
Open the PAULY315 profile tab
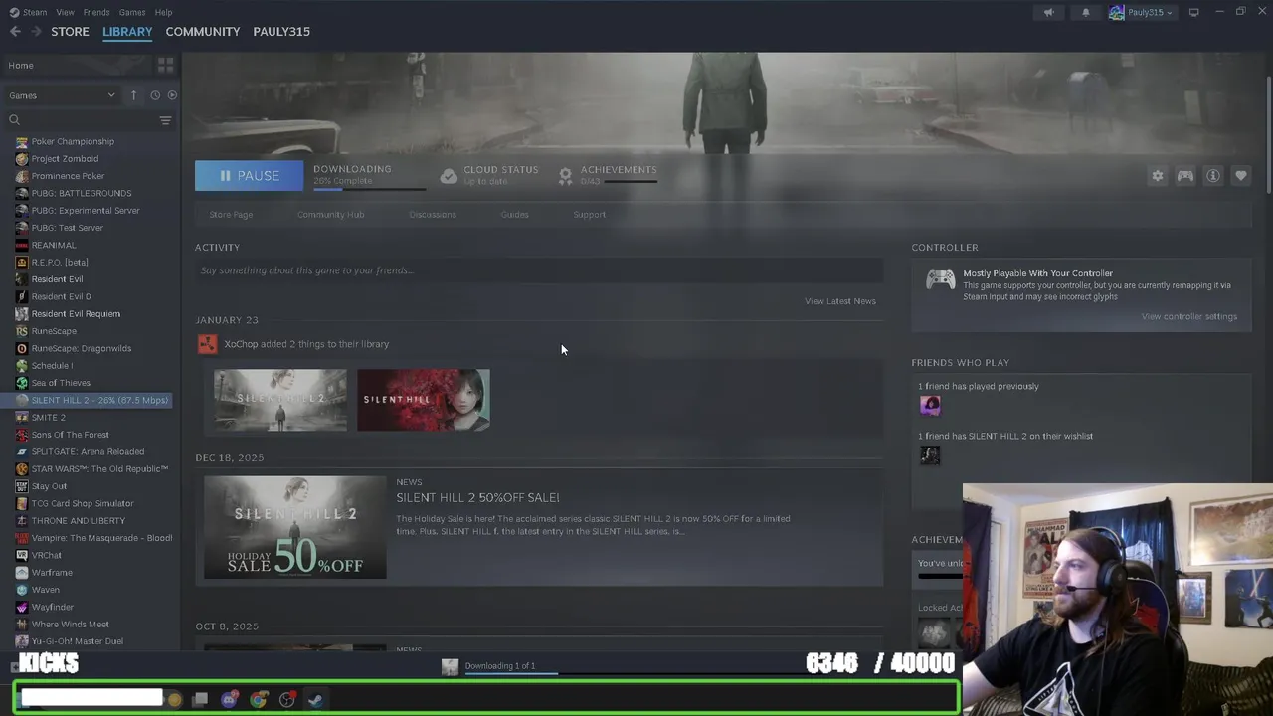point(281,32)
